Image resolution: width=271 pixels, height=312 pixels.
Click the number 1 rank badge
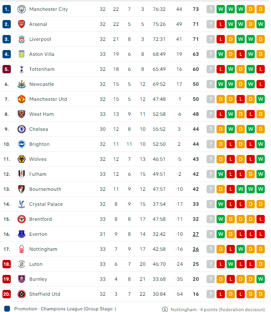[6, 9]
